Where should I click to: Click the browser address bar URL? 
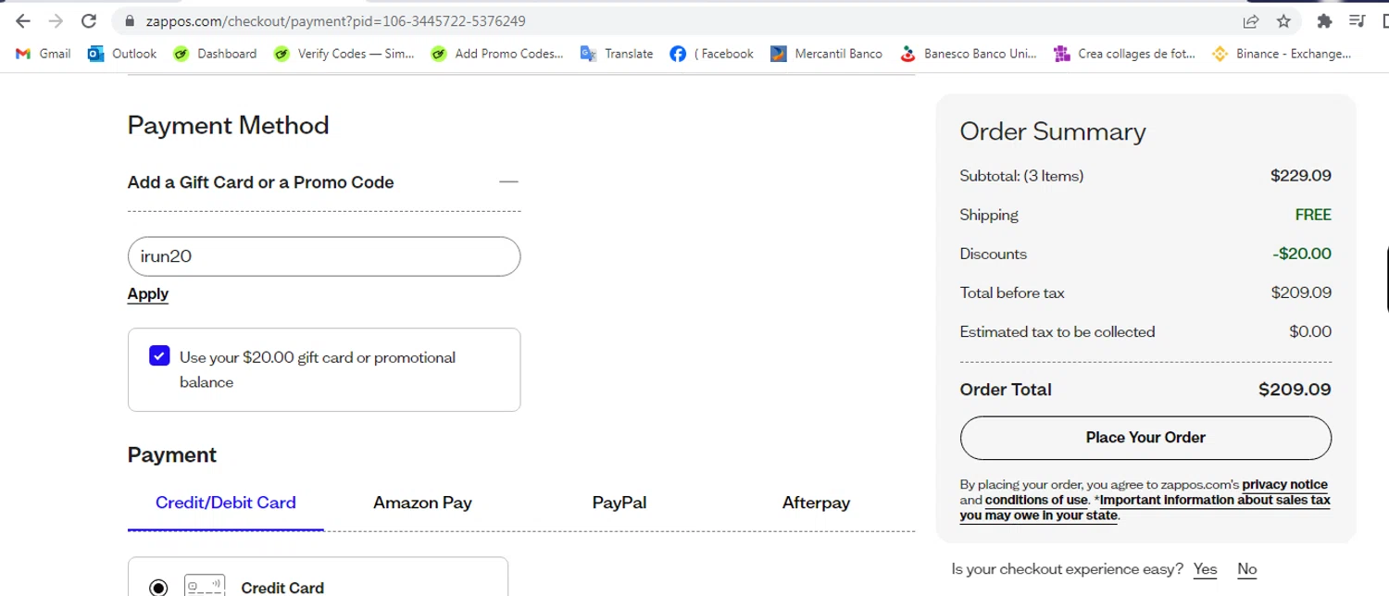[336, 20]
